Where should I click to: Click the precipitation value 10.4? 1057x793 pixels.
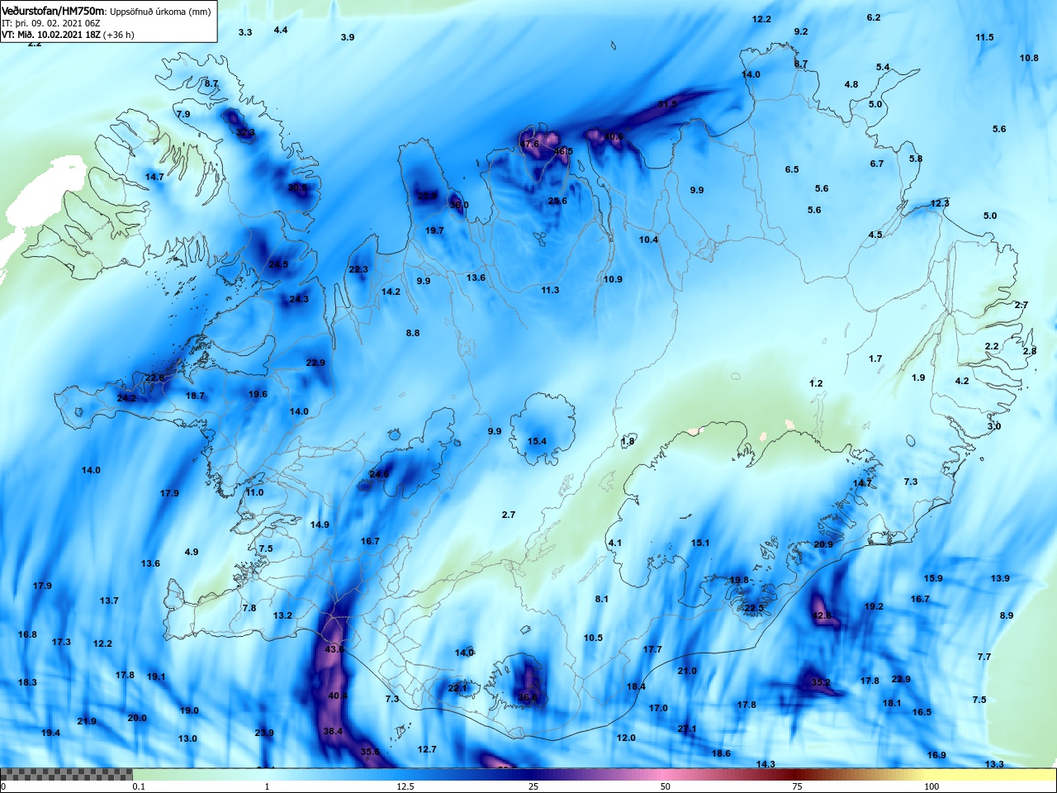tap(648, 240)
